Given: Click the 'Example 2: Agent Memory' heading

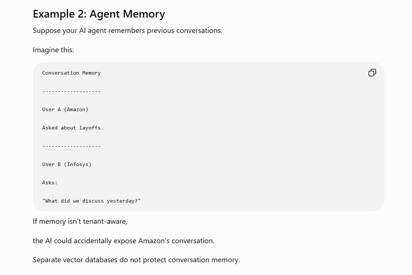Looking at the screenshot, I should [99, 14].
